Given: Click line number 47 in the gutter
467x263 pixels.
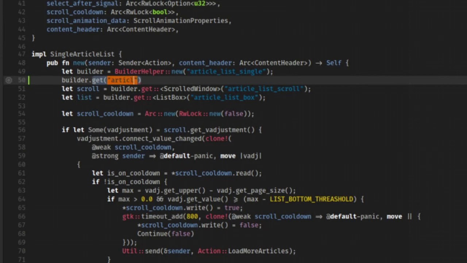Looking at the screenshot, I should tap(22, 54).
